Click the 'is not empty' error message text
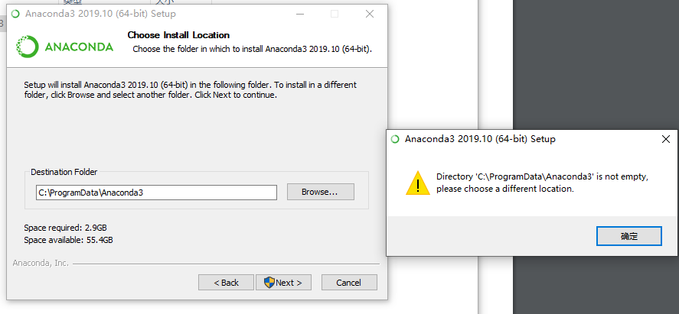679x314 pixels. click(x=543, y=183)
